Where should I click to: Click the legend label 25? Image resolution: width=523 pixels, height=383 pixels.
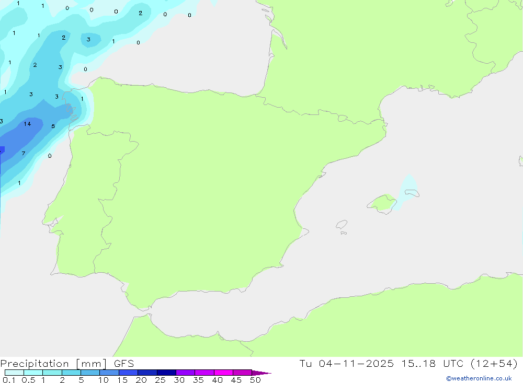(161, 380)
